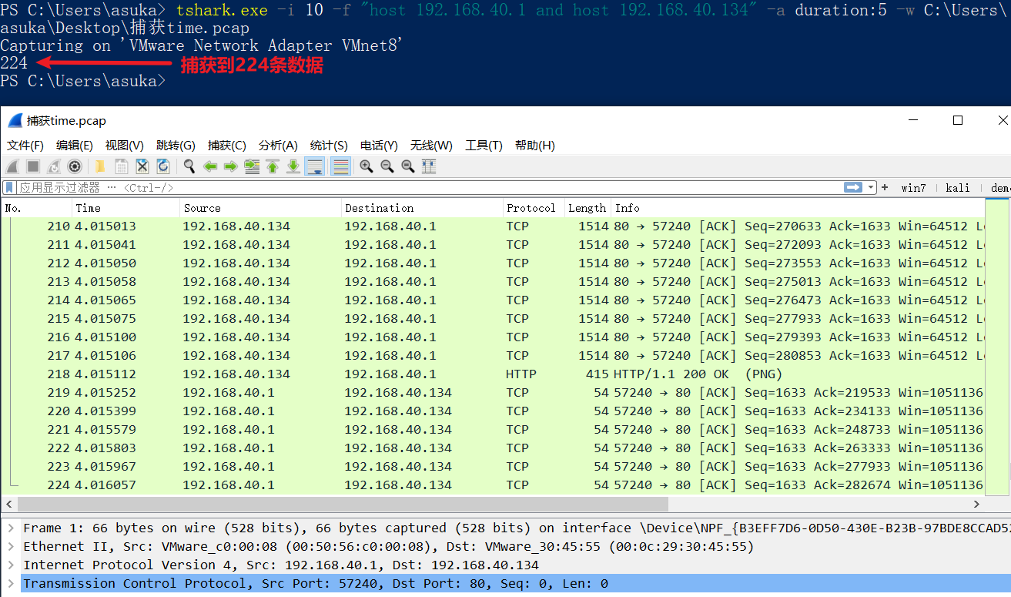
Task: Expand Frame 1 details row
Action: pos(11,528)
